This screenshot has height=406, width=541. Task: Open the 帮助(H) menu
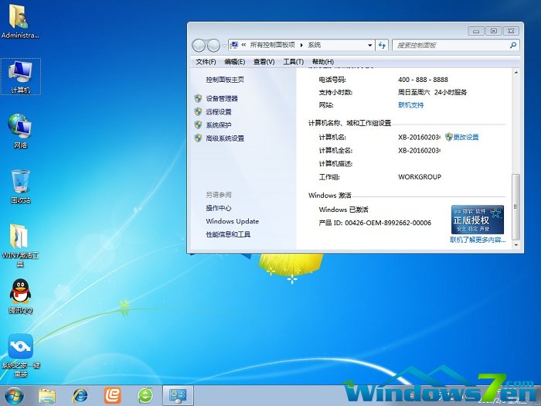[323, 62]
